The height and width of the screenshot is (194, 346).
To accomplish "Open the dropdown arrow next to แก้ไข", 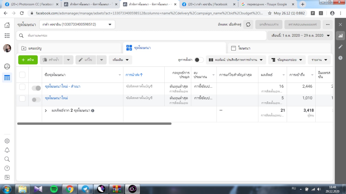I will coord(101,60).
